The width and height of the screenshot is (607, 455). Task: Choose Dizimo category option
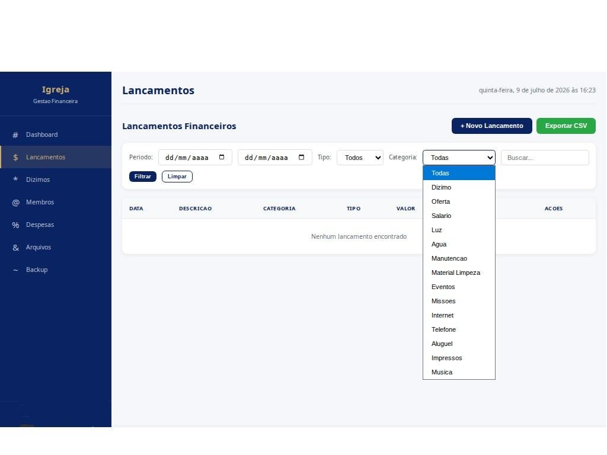click(459, 187)
